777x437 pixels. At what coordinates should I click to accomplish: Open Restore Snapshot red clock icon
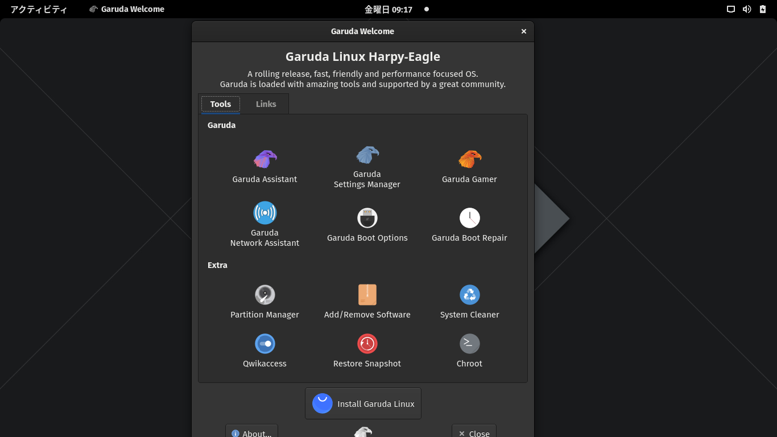tap(367, 344)
